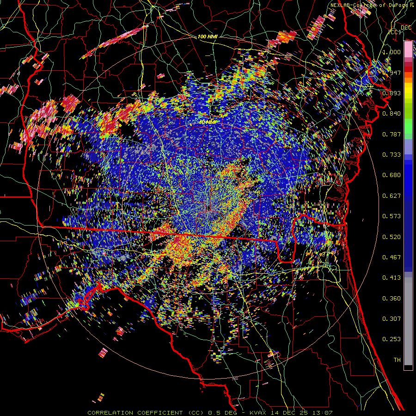Click the 50 NMI range ring label
The image size is (416, 416).
[208, 122]
